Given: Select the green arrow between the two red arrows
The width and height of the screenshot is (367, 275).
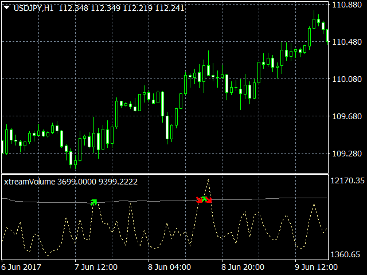Looking at the screenshot, I should click(x=204, y=199).
